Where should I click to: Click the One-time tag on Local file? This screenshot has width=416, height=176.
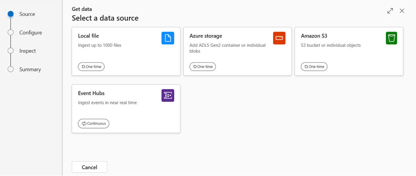[x=91, y=67]
